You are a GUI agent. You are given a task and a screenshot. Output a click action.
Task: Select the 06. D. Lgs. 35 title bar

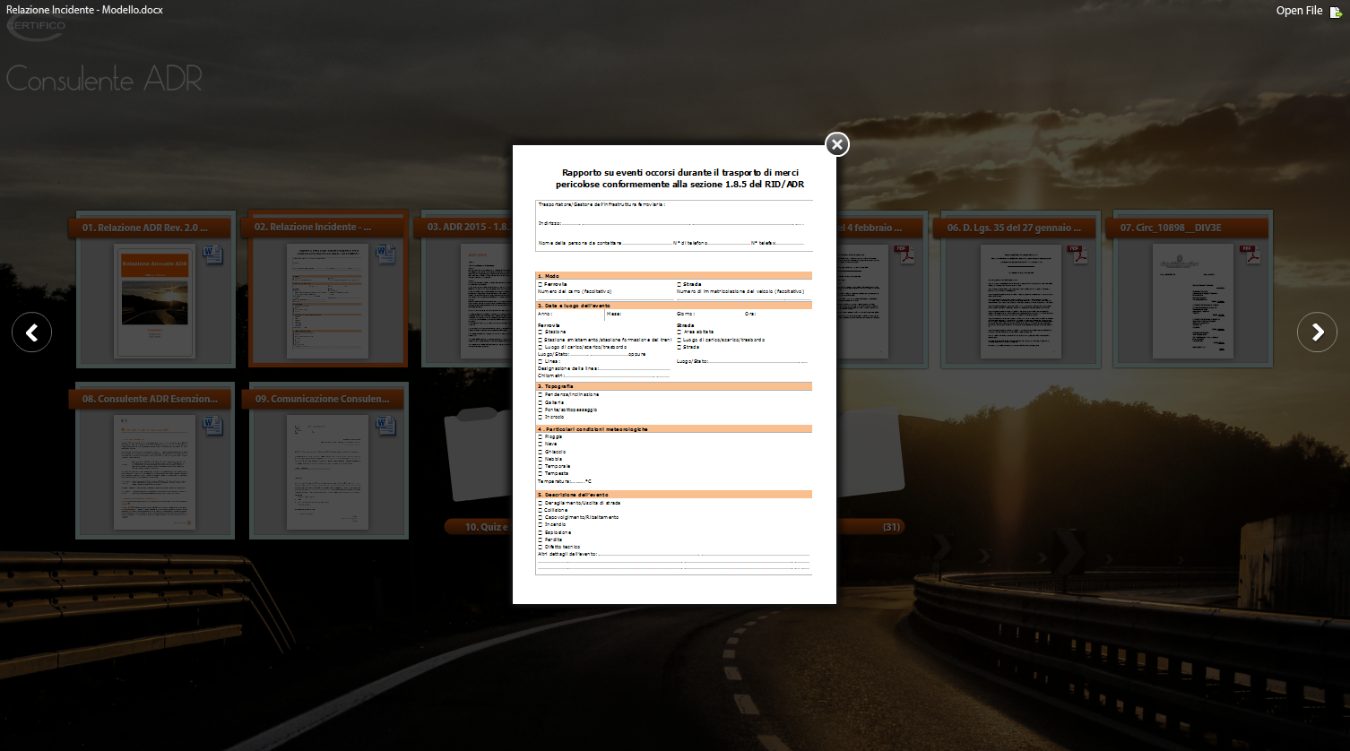pos(1014,228)
